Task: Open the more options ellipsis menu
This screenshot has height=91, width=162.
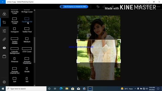Action: point(158,7)
